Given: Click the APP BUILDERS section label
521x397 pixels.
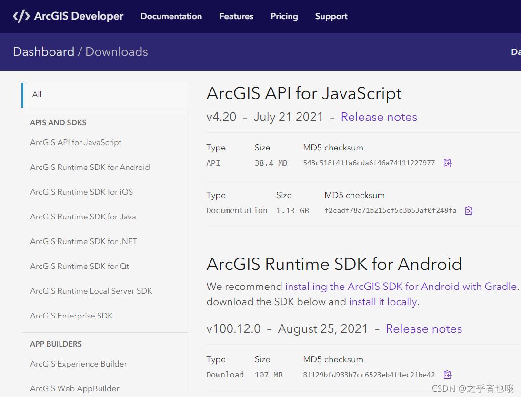Looking at the screenshot, I should (x=56, y=344).
